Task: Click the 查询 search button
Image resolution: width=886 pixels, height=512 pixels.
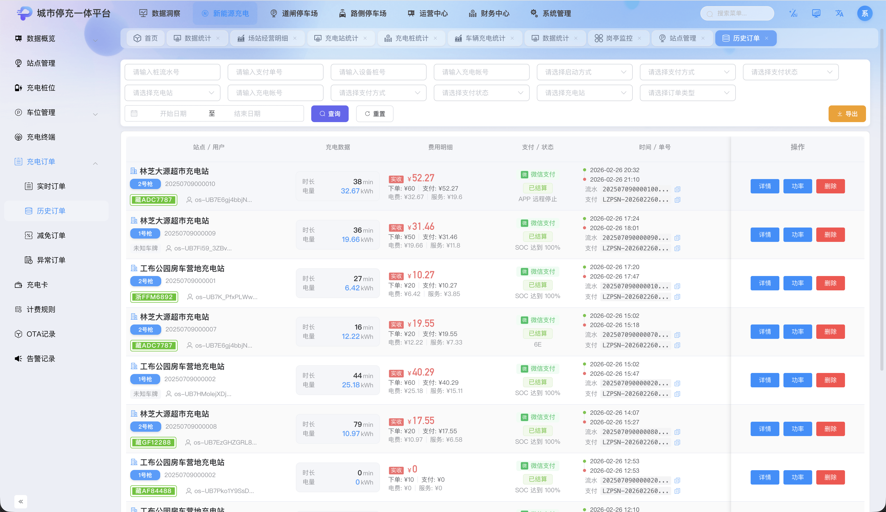Action: coord(330,114)
